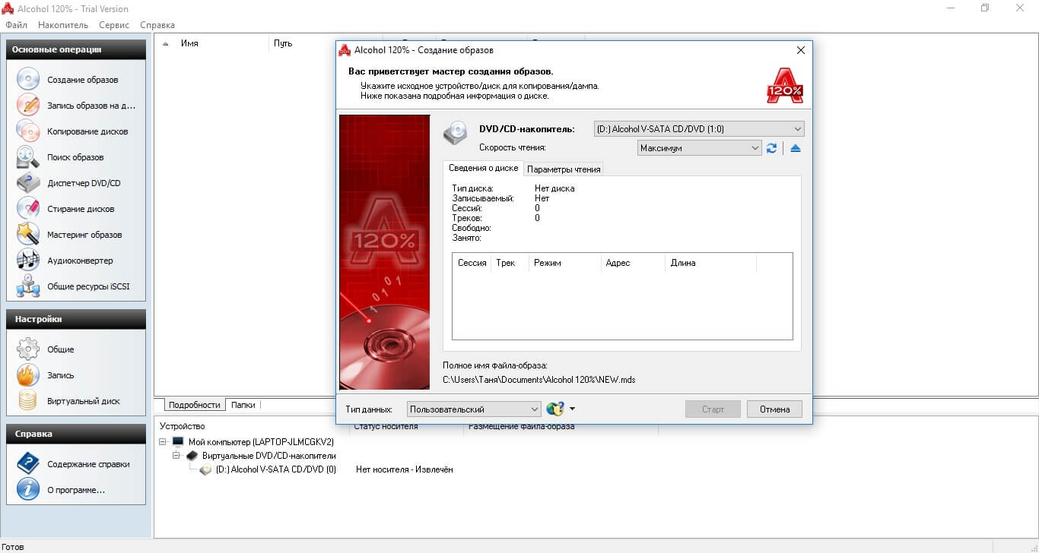This screenshot has width=1039, height=553.
Task: Sort the image list by Путь column
Action: (x=283, y=43)
